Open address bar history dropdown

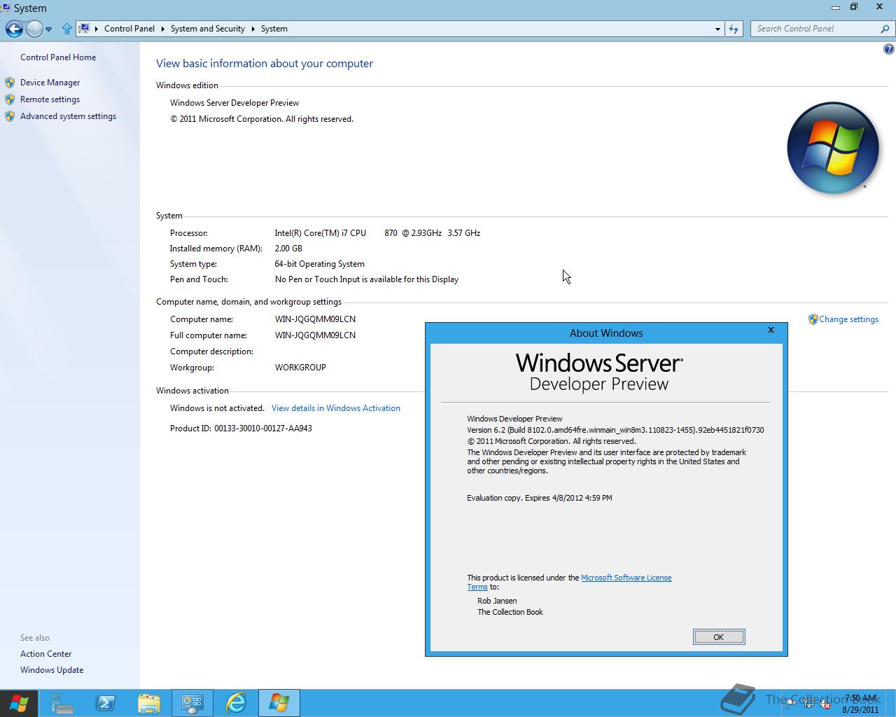point(717,29)
